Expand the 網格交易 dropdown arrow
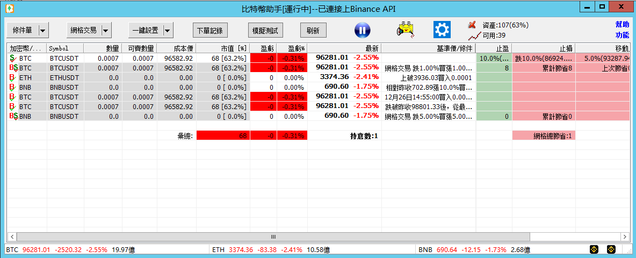Image resolution: width=636 pixels, height=258 pixels. pos(106,30)
